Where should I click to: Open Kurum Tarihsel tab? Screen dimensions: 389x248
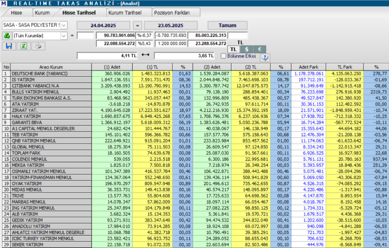(125, 13)
